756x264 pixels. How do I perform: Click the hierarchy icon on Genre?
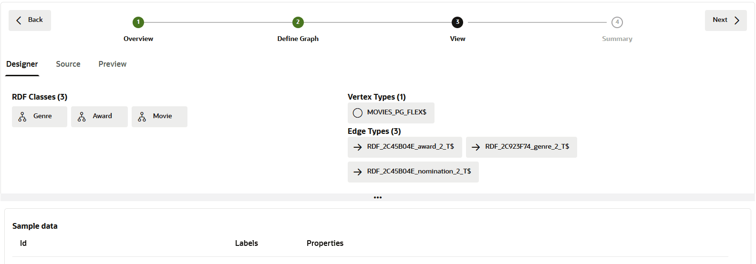tap(22, 117)
